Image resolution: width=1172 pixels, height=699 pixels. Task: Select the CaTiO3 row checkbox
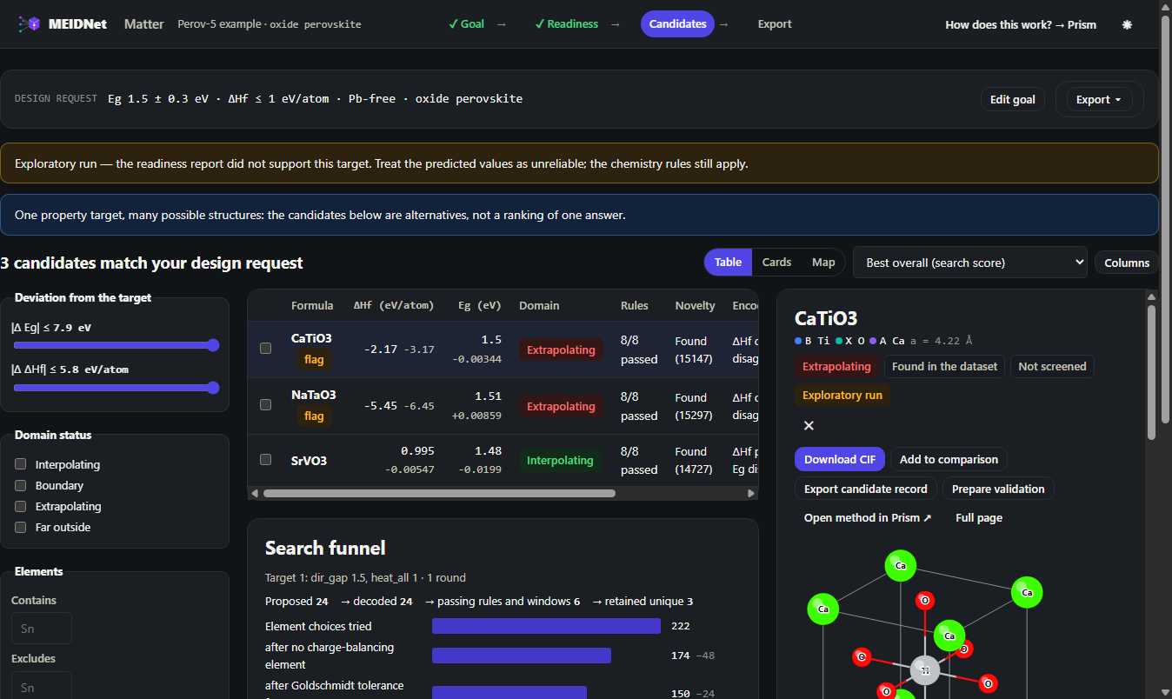[x=266, y=348]
